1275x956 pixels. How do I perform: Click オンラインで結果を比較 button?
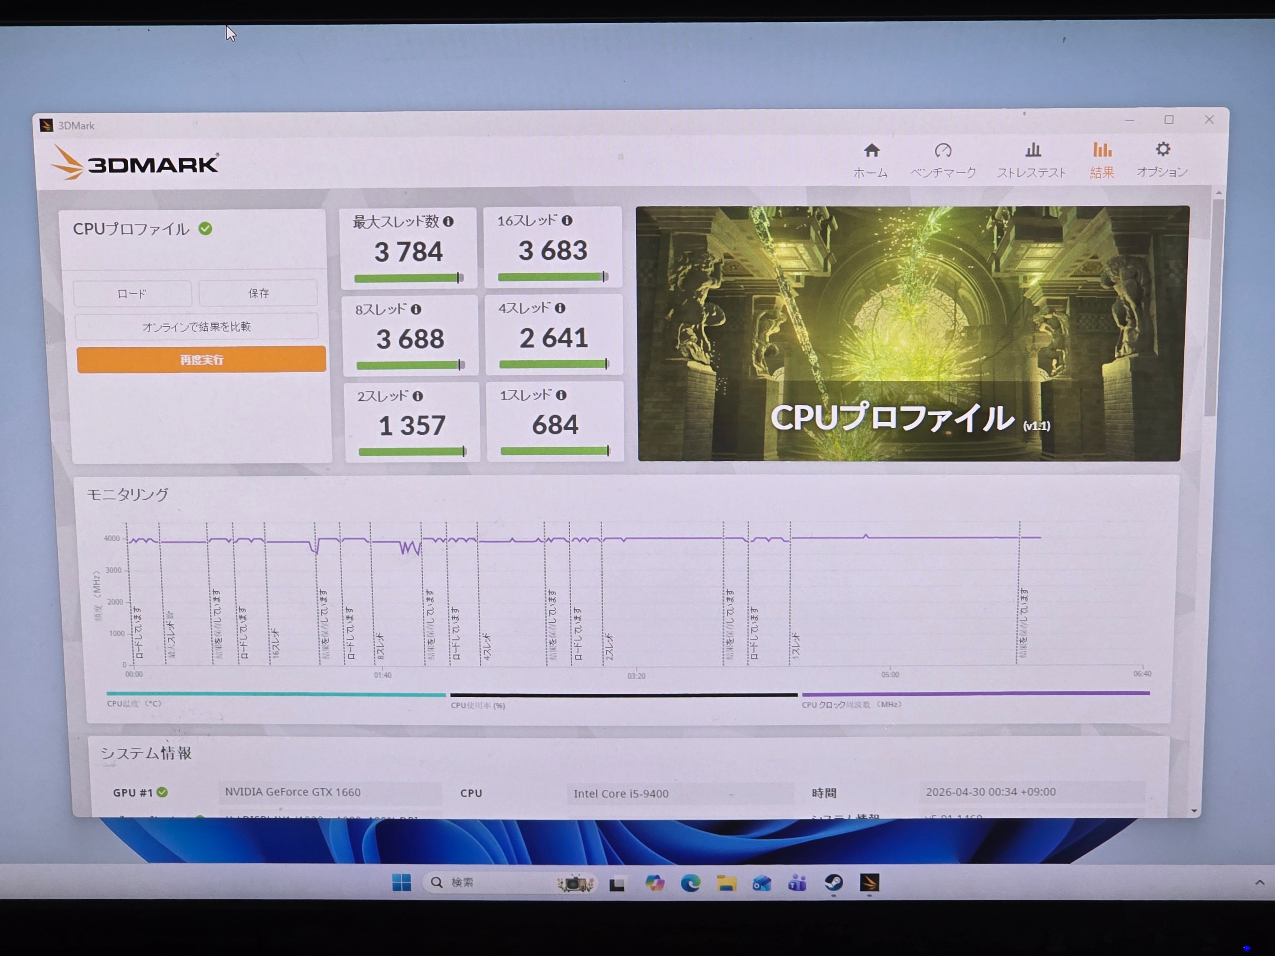197,327
